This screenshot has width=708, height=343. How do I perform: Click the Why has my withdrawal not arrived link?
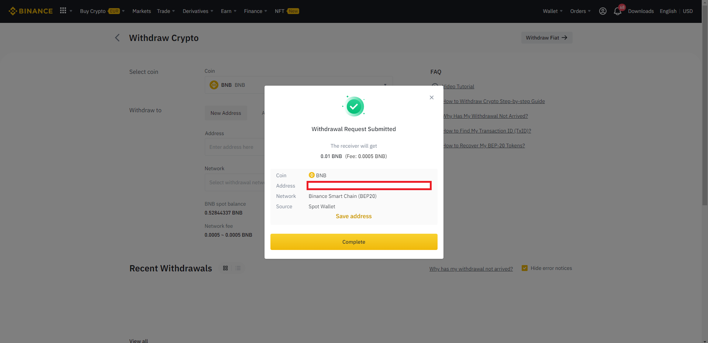471,269
